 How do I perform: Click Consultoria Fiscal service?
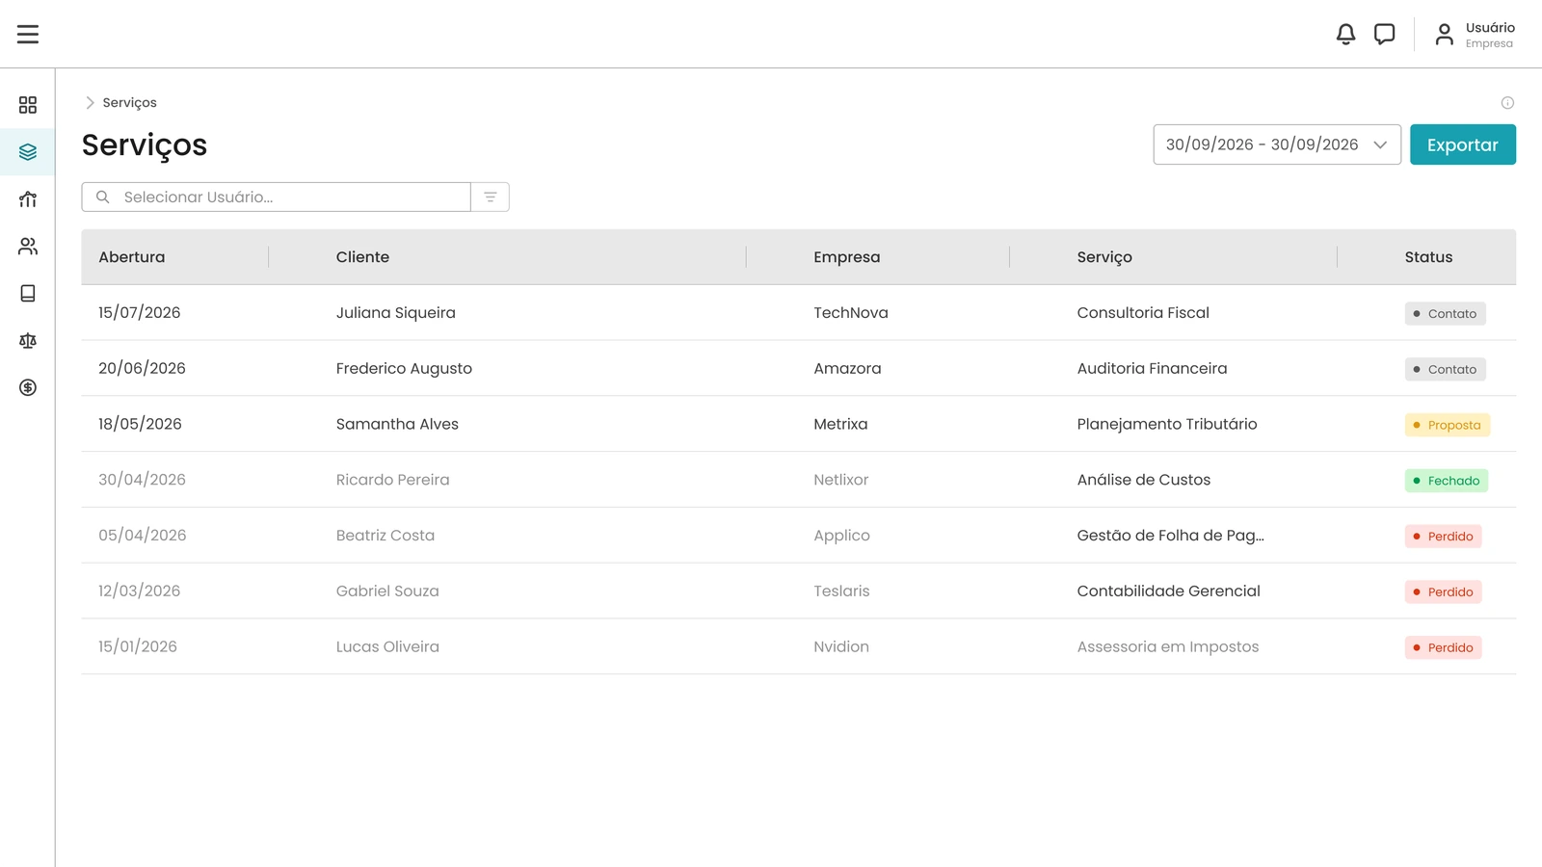click(x=1143, y=312)
